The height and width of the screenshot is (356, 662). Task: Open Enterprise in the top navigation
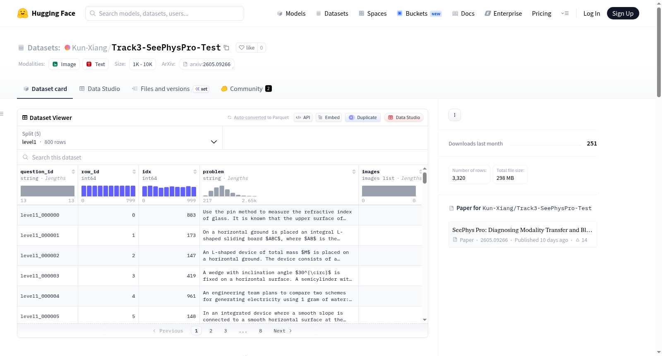[x=503, y=13]
